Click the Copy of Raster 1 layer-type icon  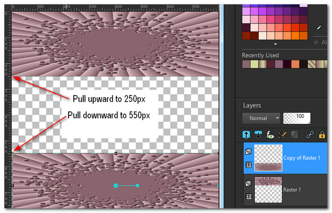pos(248,152)
